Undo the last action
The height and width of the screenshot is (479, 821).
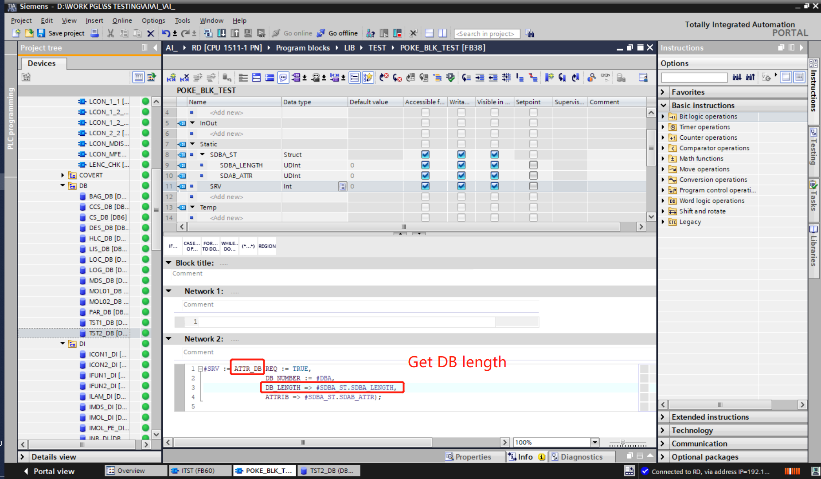(166, 33)
